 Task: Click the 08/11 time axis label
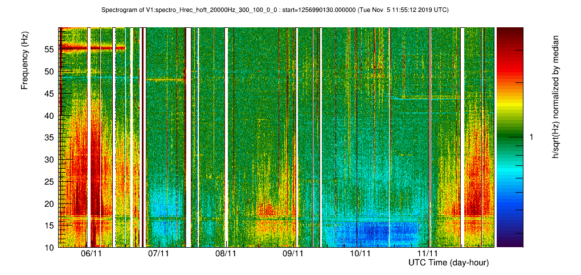point(226,253)
